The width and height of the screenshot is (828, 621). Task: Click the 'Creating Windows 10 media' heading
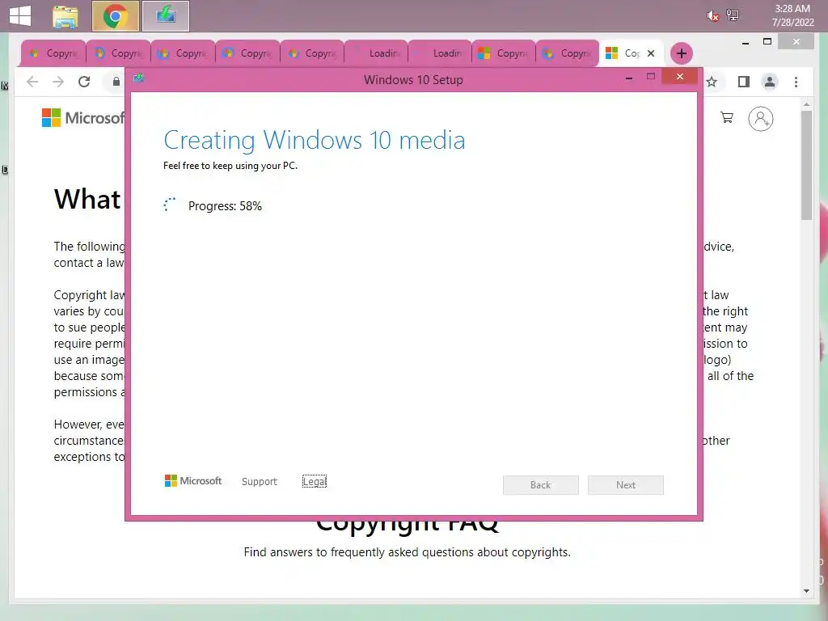pyautogui.click(x=315, y=141)
